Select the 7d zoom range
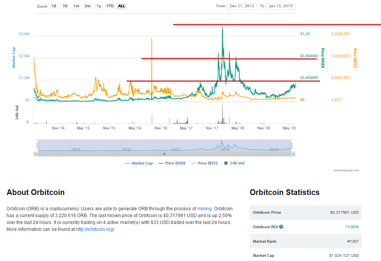The height and width of the screenshot is (261, 381). 64,6
